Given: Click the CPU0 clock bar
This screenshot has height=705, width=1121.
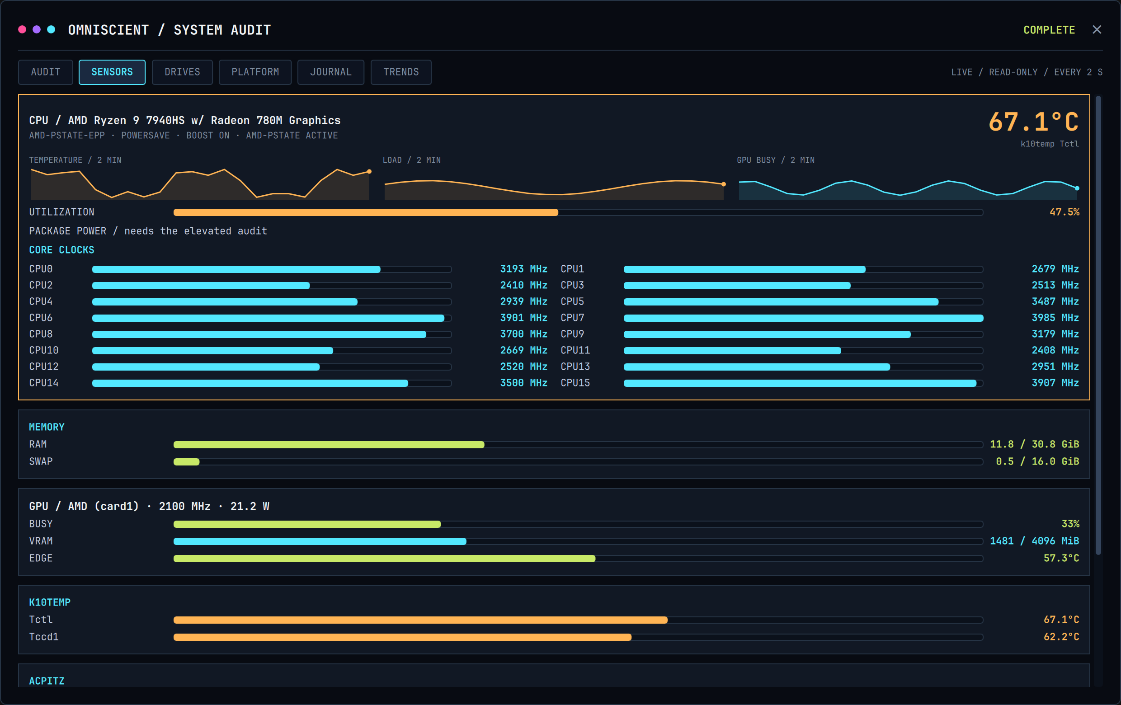Looking at the screenshot, I should click(x=272, y=269).
